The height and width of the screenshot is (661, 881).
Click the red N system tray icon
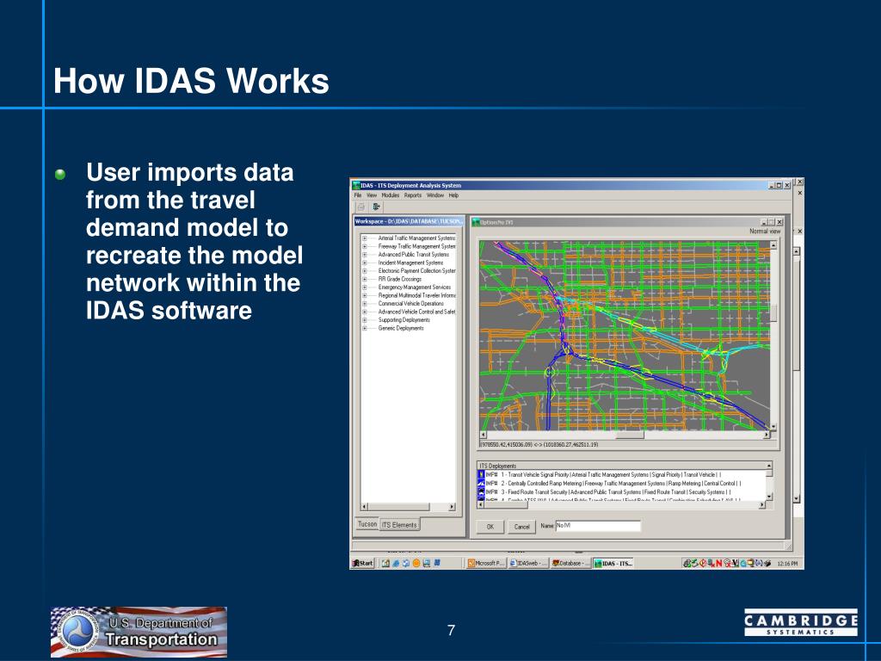[718, 563]
